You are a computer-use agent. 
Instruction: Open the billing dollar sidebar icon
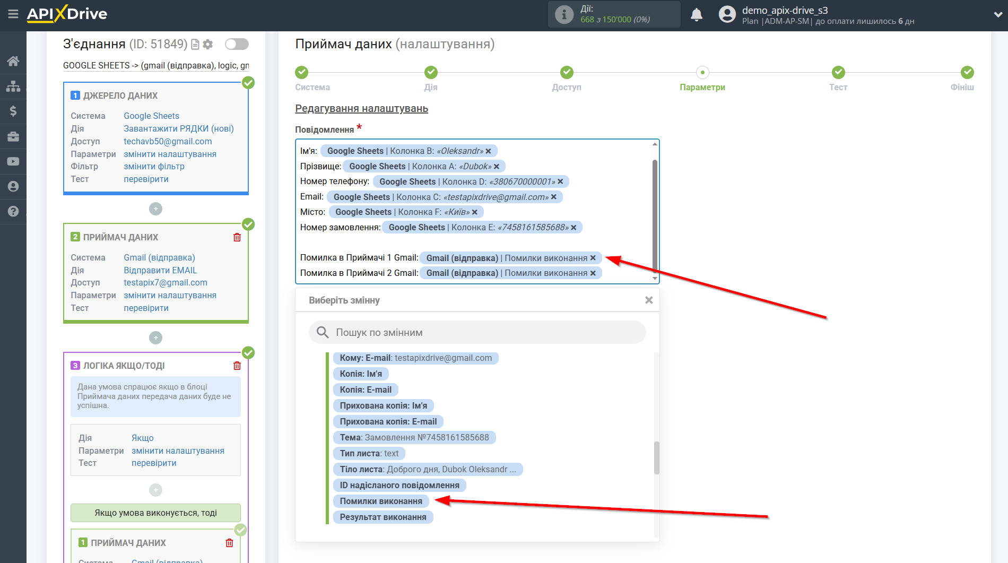13,111
